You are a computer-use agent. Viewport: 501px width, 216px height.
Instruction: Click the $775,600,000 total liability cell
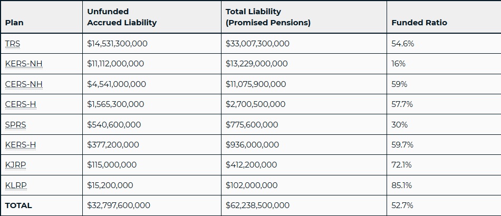(x=252, y=125)
